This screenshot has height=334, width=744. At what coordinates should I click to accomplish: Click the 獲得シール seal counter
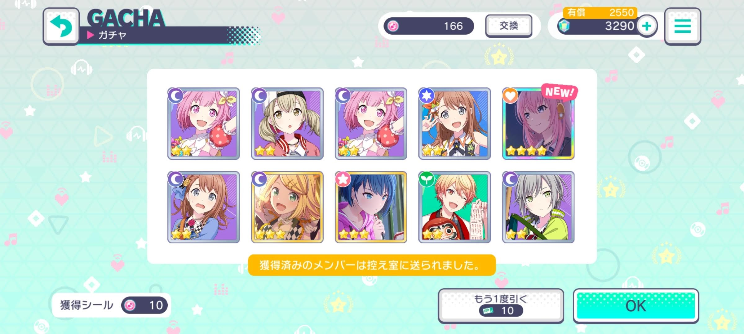[x=112, y=305]
